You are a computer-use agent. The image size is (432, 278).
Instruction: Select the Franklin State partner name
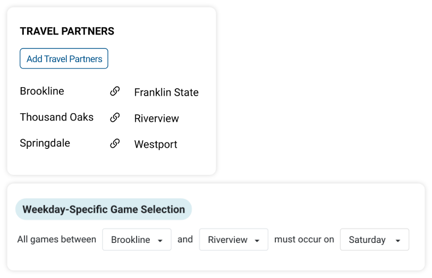166,92
